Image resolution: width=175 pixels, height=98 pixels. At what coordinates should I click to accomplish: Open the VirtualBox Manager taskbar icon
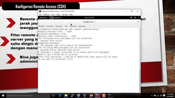[x=85, y=96]
